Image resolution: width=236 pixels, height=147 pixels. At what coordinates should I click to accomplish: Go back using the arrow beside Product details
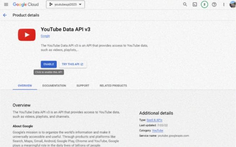[x=5, y=15]
